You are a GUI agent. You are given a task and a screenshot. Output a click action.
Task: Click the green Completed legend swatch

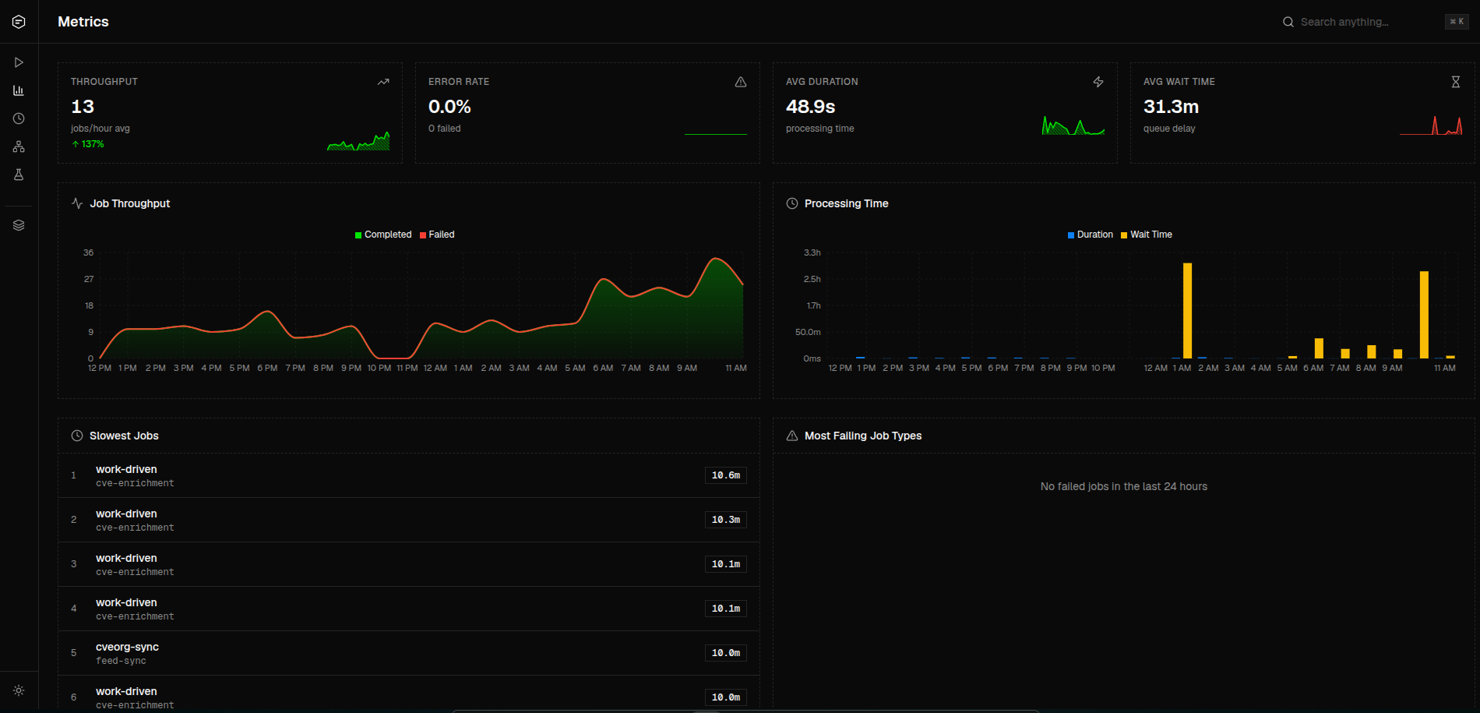[358, 235]
